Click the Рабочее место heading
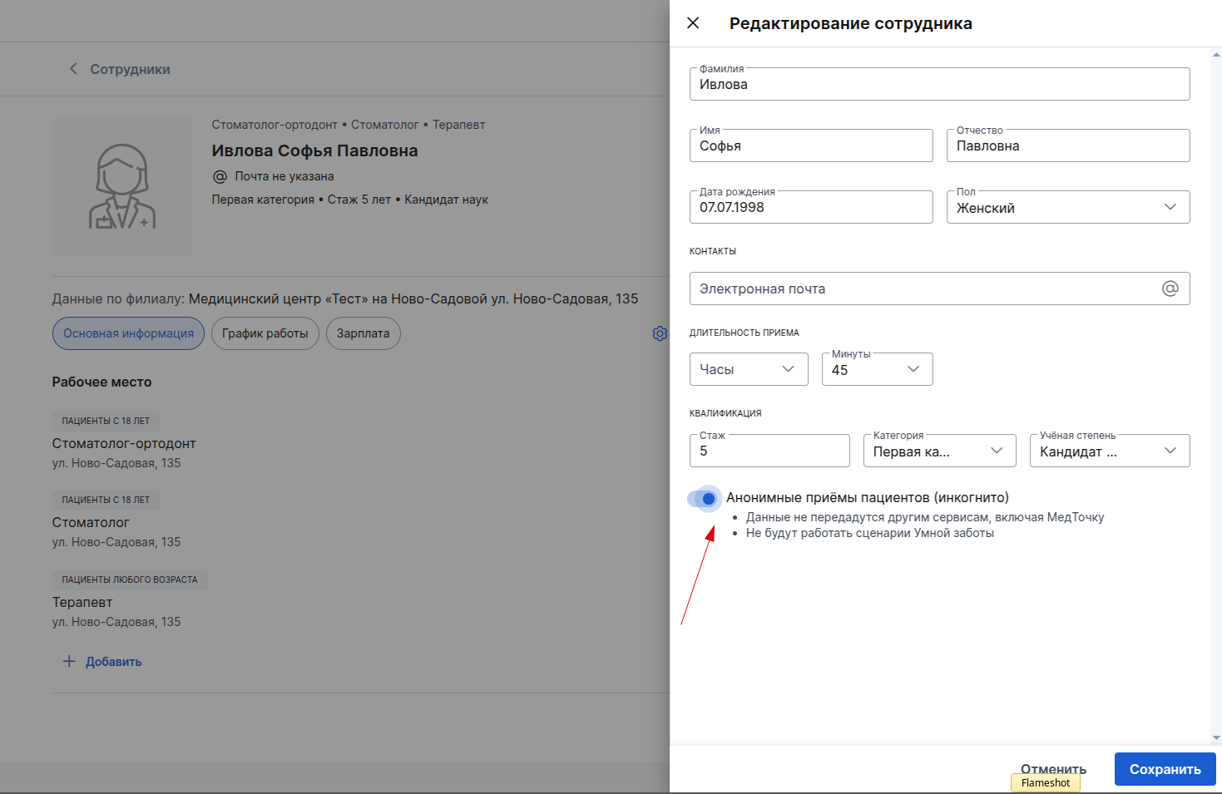 click(x=101, y=382)
